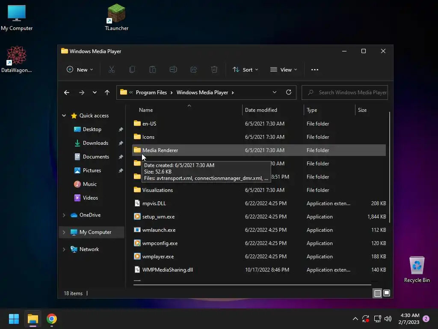Refresh the Windows Media Player folder
The height and width of the screenshot is (329, 438).
(289, 93)
